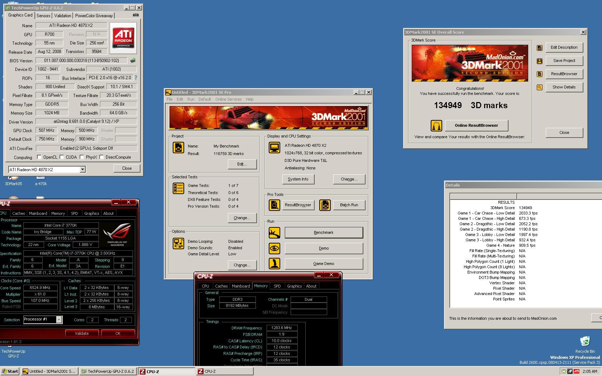602x376 pixels.
Task: Click the Save Project disk icon
Action: point(540,61)
